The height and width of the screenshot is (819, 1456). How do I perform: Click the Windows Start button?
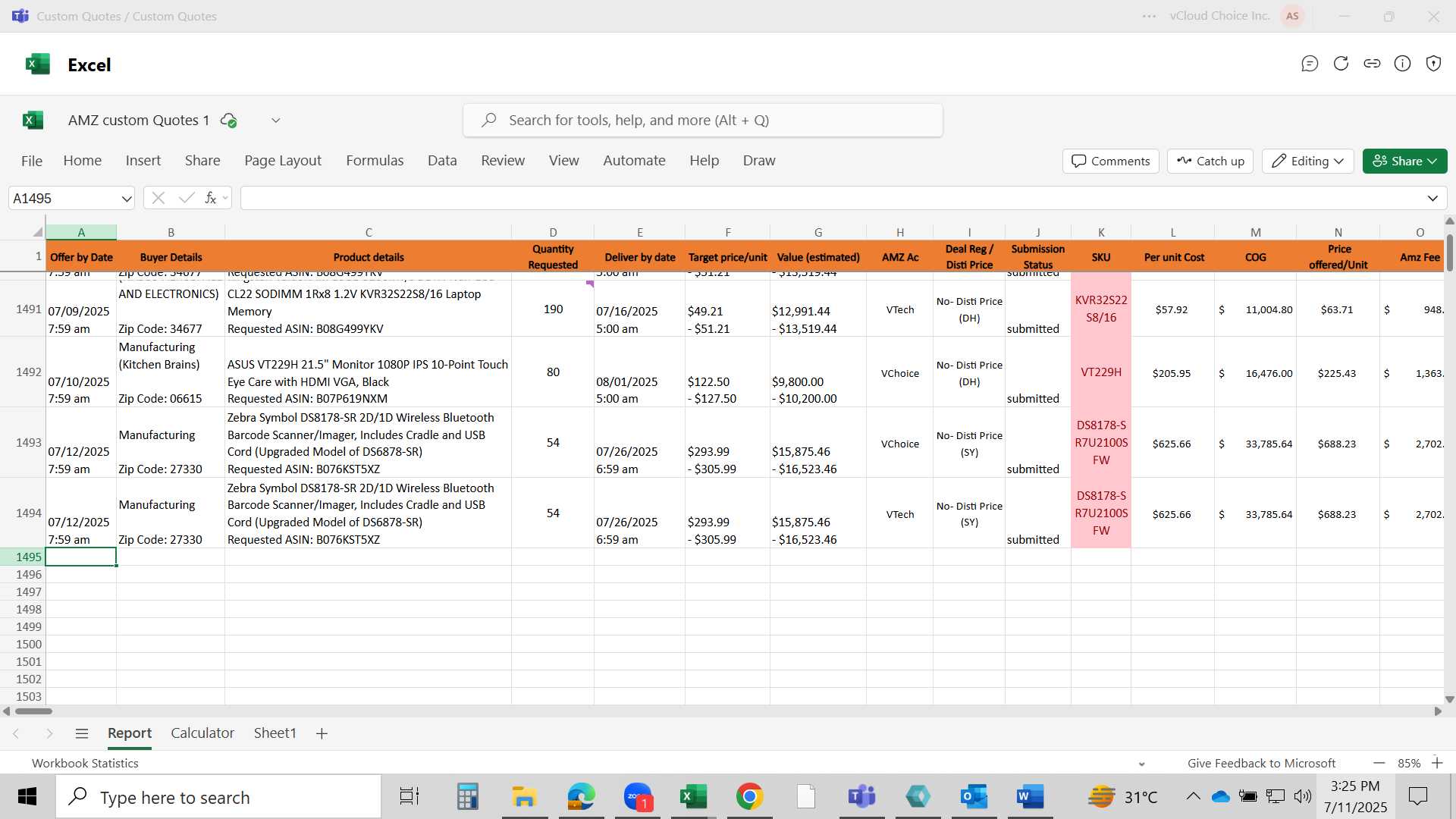click(x=27, y=796)
